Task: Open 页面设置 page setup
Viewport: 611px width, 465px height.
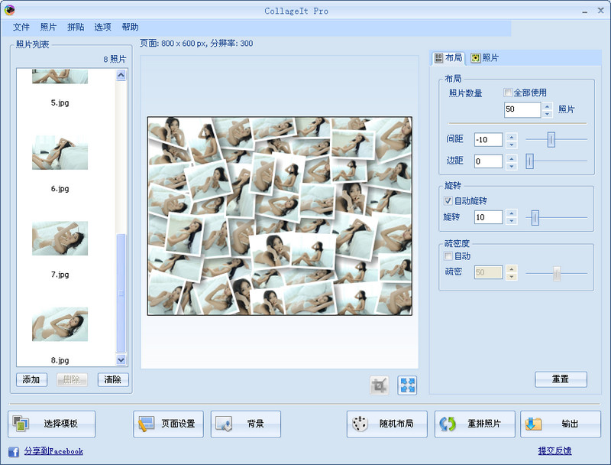Action: (168, 424)
